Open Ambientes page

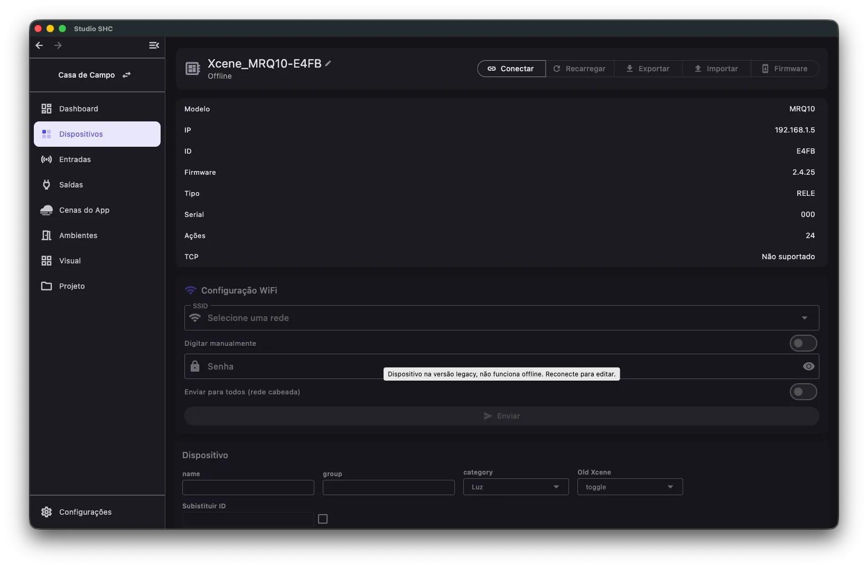97,235
